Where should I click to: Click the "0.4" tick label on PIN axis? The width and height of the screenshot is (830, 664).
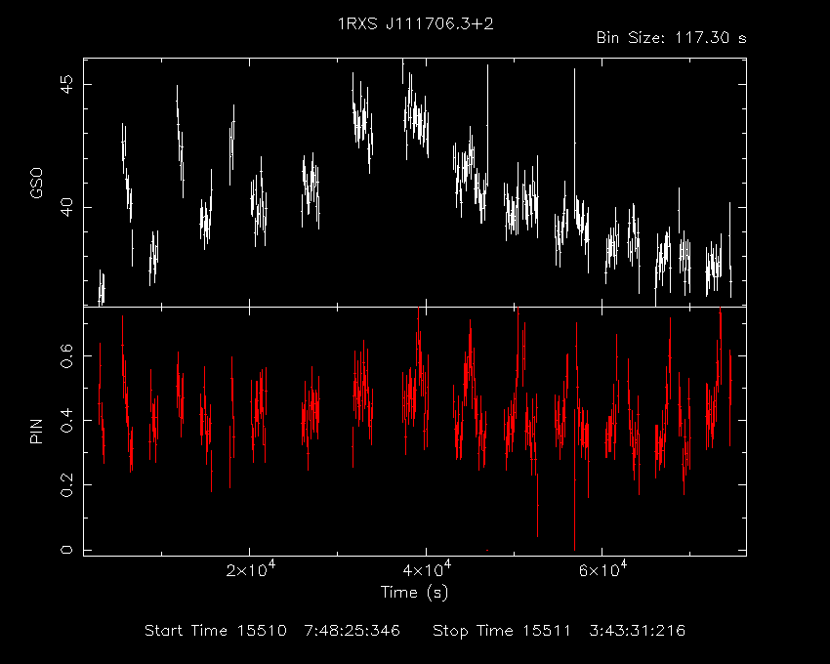tap(67, 421)
